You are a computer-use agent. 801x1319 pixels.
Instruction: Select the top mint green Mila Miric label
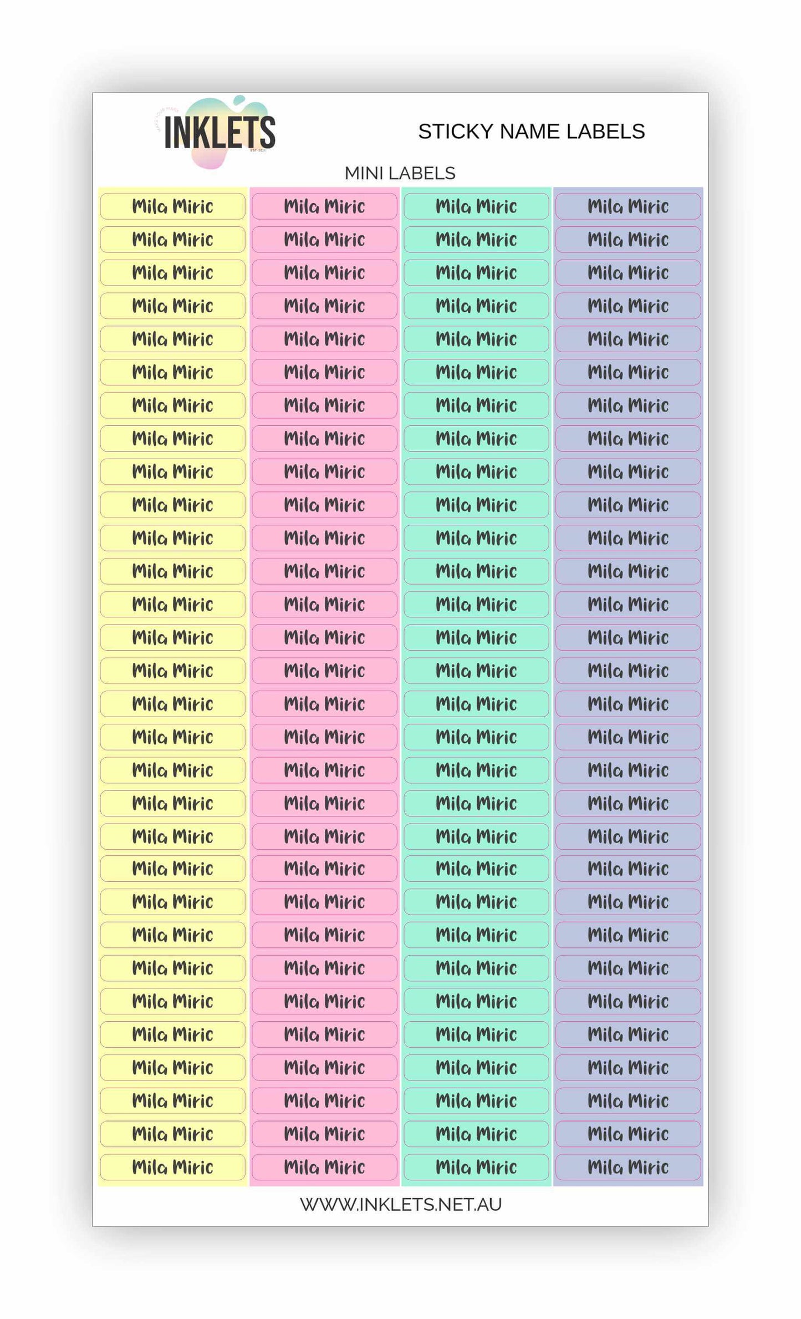476,206
